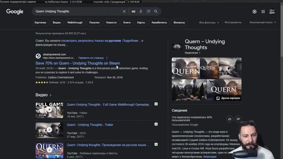Click the Сведения heading
Image resolution: width=283 pixels, height=159 pixels.
point(180,110)
